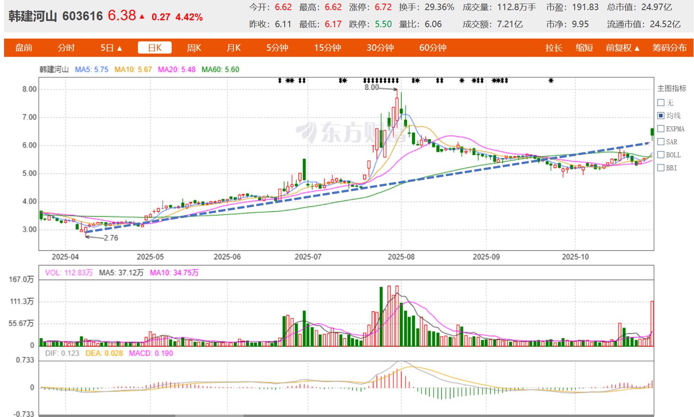Expand the 5日 dropdown arrow
Screen dimensions: 694x417
pos(120,48)
